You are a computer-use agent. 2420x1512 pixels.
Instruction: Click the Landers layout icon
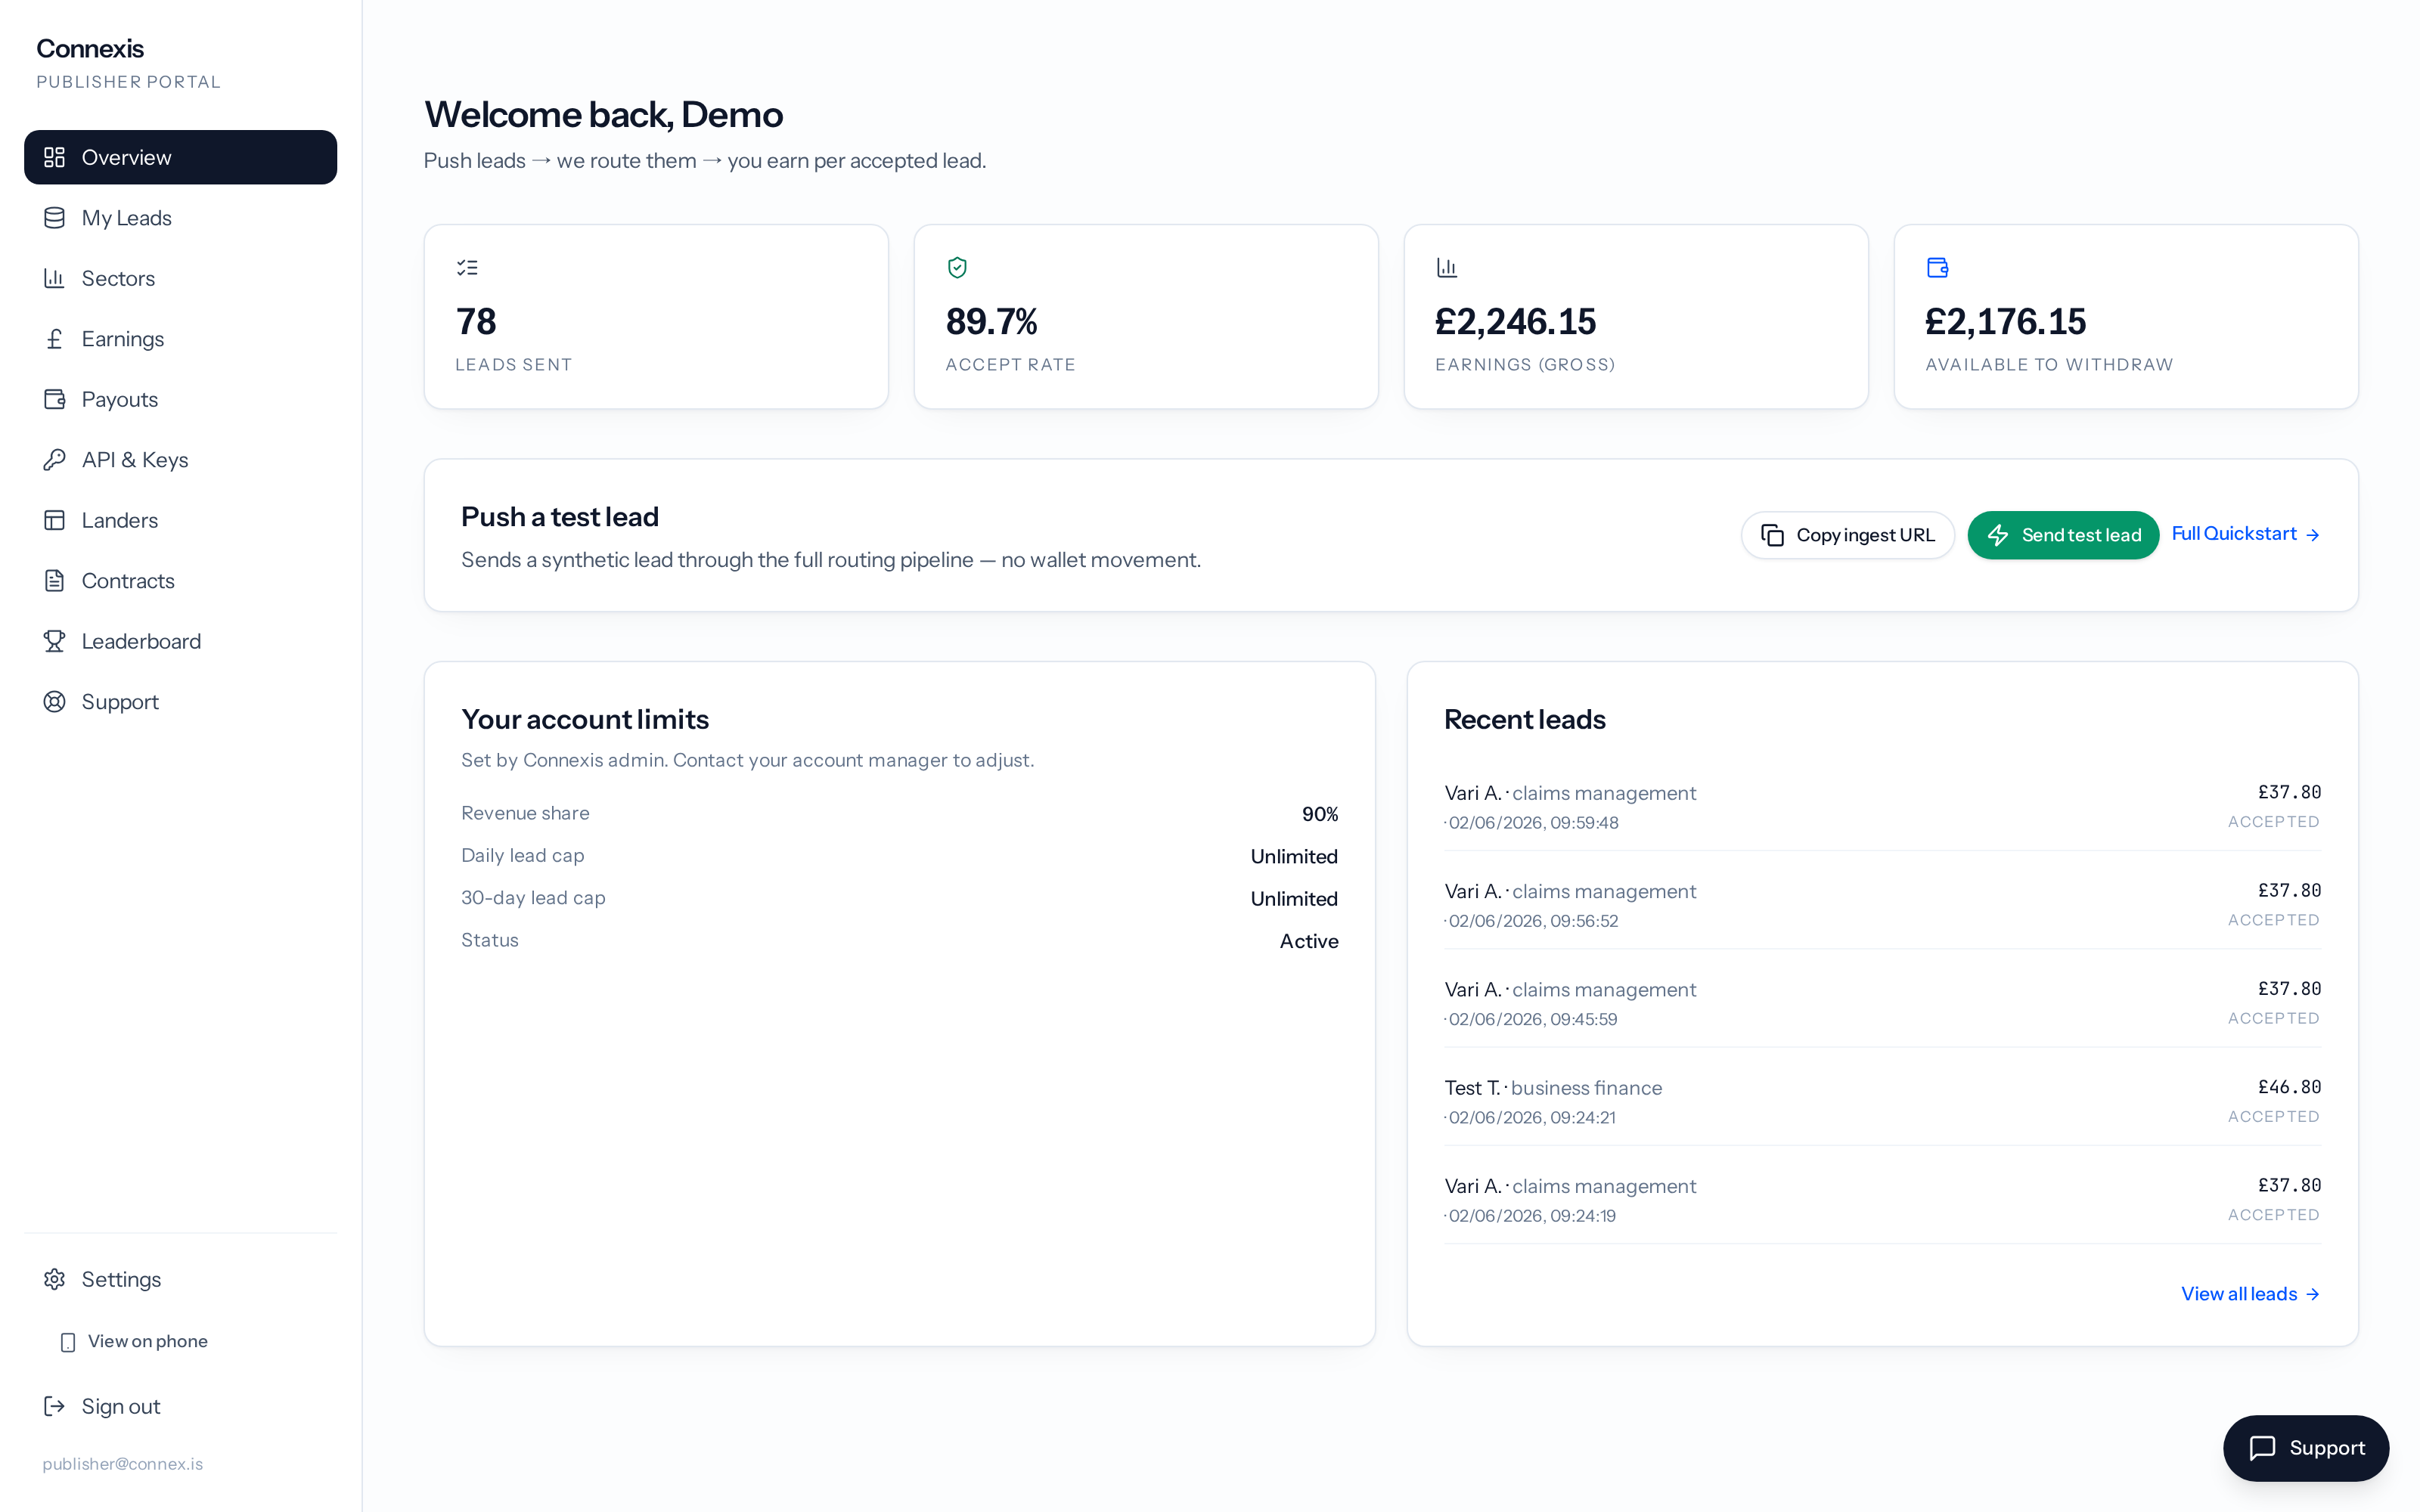(54, 520)
